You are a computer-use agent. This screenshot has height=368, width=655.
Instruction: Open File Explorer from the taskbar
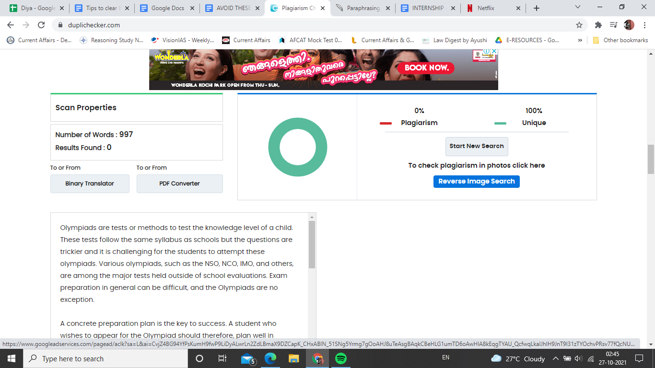click(x=294, y=358)
